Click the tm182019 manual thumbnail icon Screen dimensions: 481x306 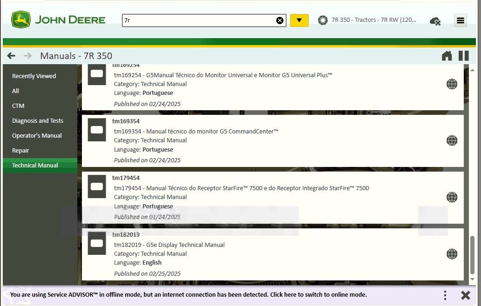97,243
